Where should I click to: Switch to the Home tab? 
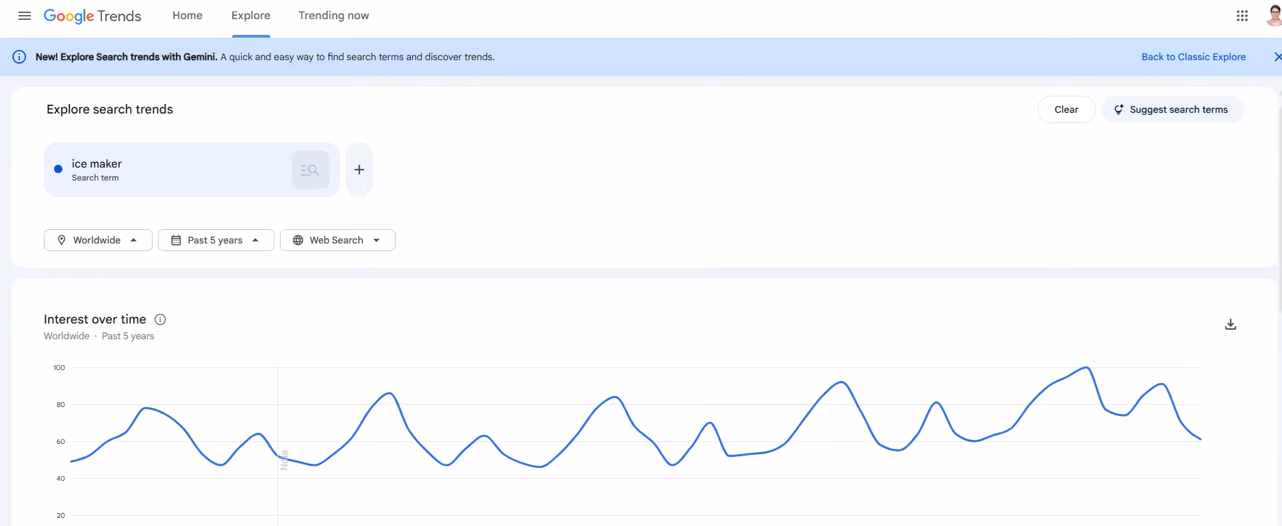pyautogui.click(x=187, y=15)
